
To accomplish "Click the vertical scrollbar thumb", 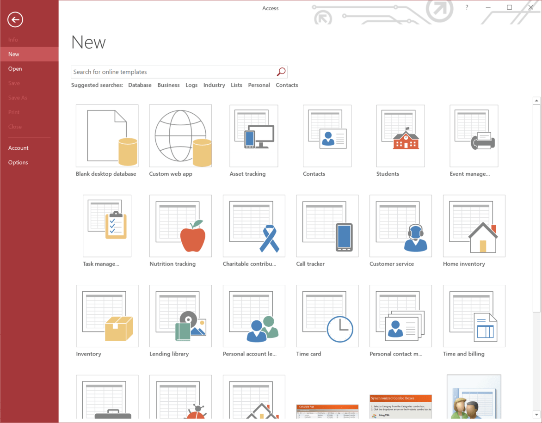I will coord(536,209).
